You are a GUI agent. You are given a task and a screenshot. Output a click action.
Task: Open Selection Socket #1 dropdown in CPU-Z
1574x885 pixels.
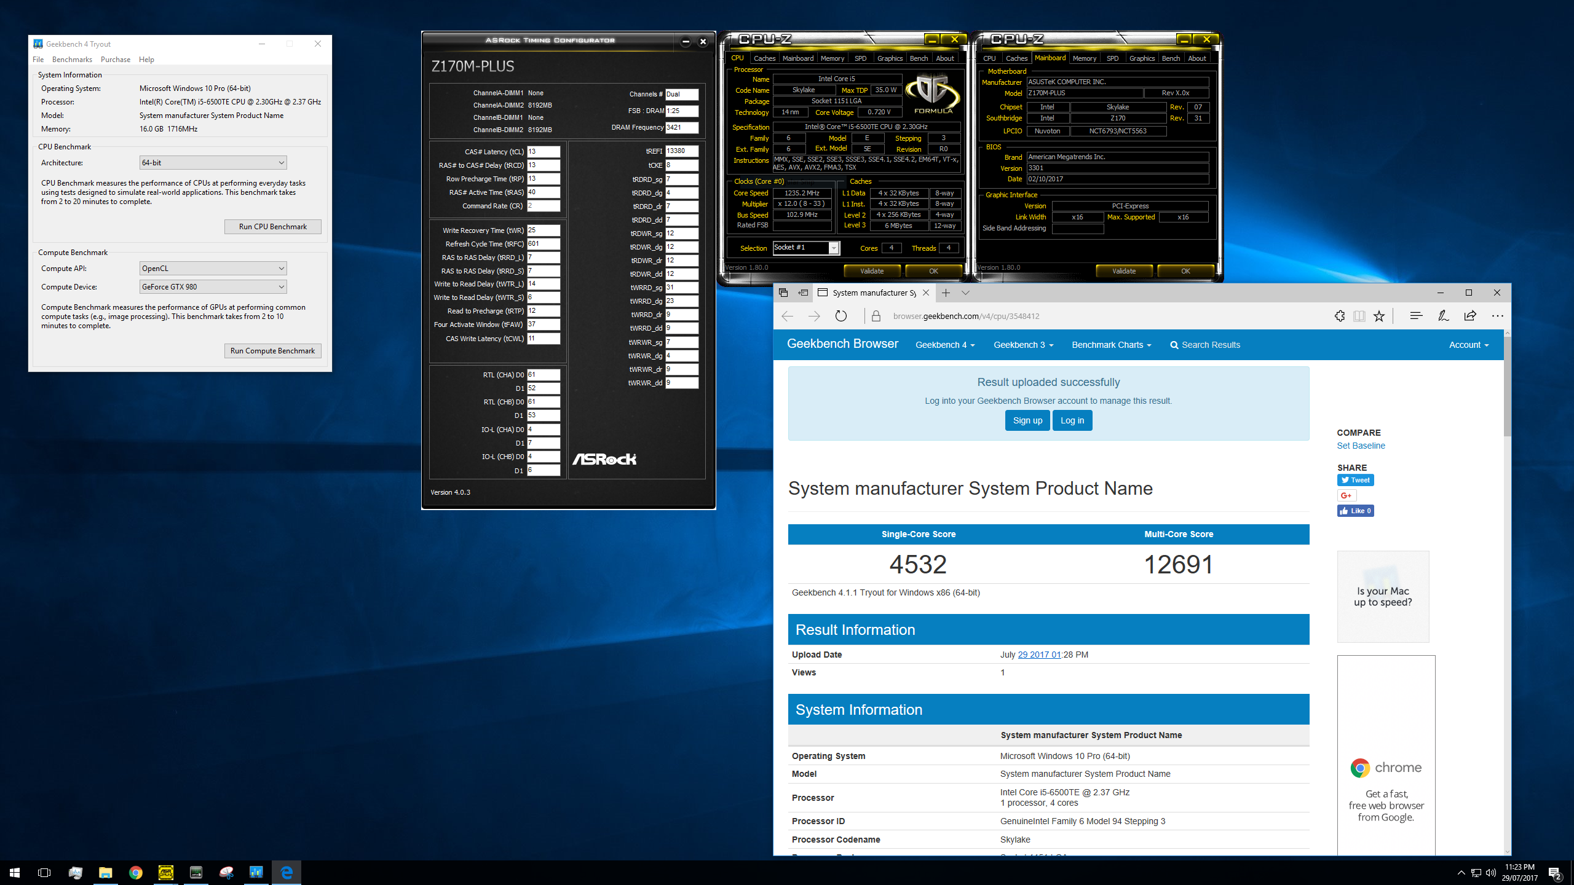[x=805, y=248]
